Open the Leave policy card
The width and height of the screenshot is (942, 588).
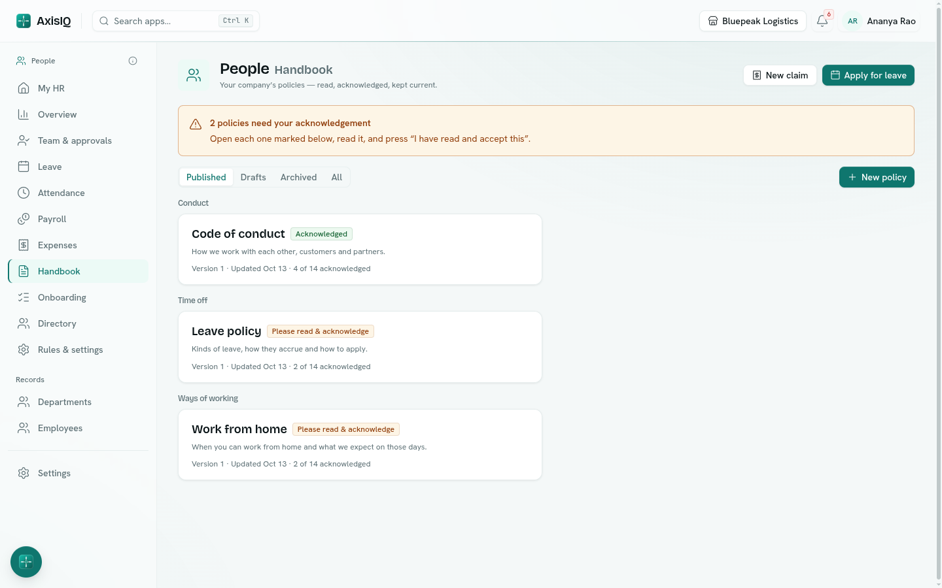(x=360, y=347)
